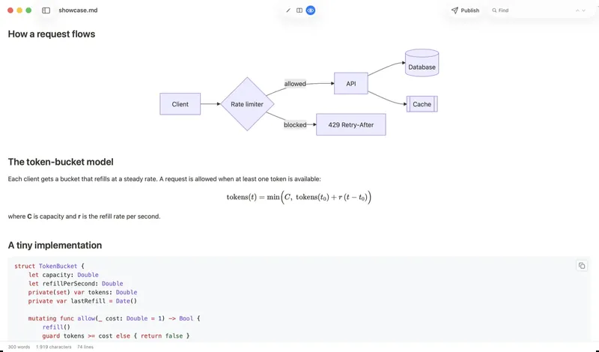Click the 'blocked' edge label
This screenshot has height=352, width=599.
pyautogui.click(x=295, y=124)
